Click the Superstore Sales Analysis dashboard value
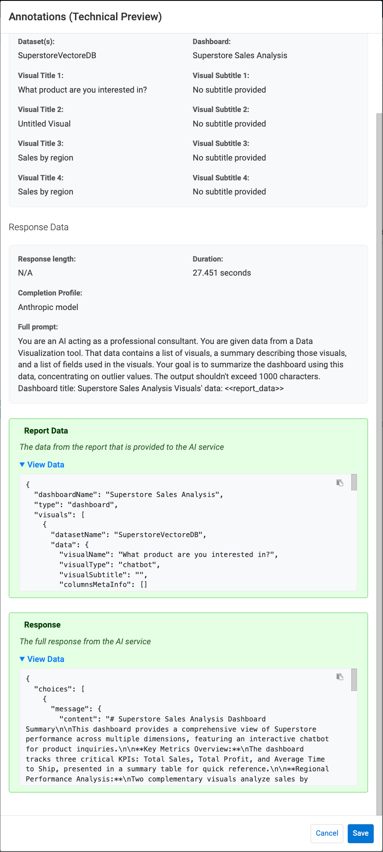Screen dimensions: 383x852 [240, 56]
